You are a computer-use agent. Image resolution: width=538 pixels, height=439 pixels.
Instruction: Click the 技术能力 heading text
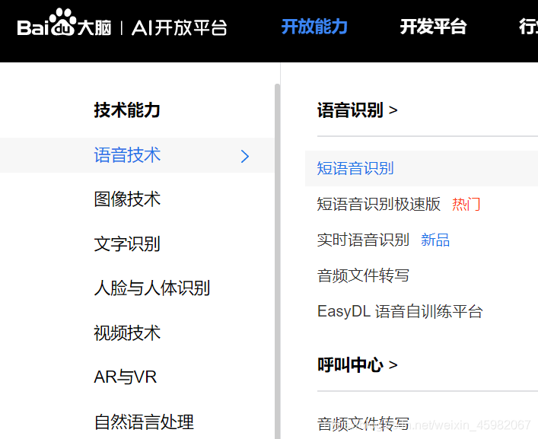[127, 110]
